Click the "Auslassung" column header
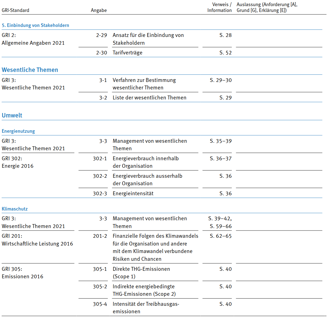 pyautogui.click(x=267, y=7)
